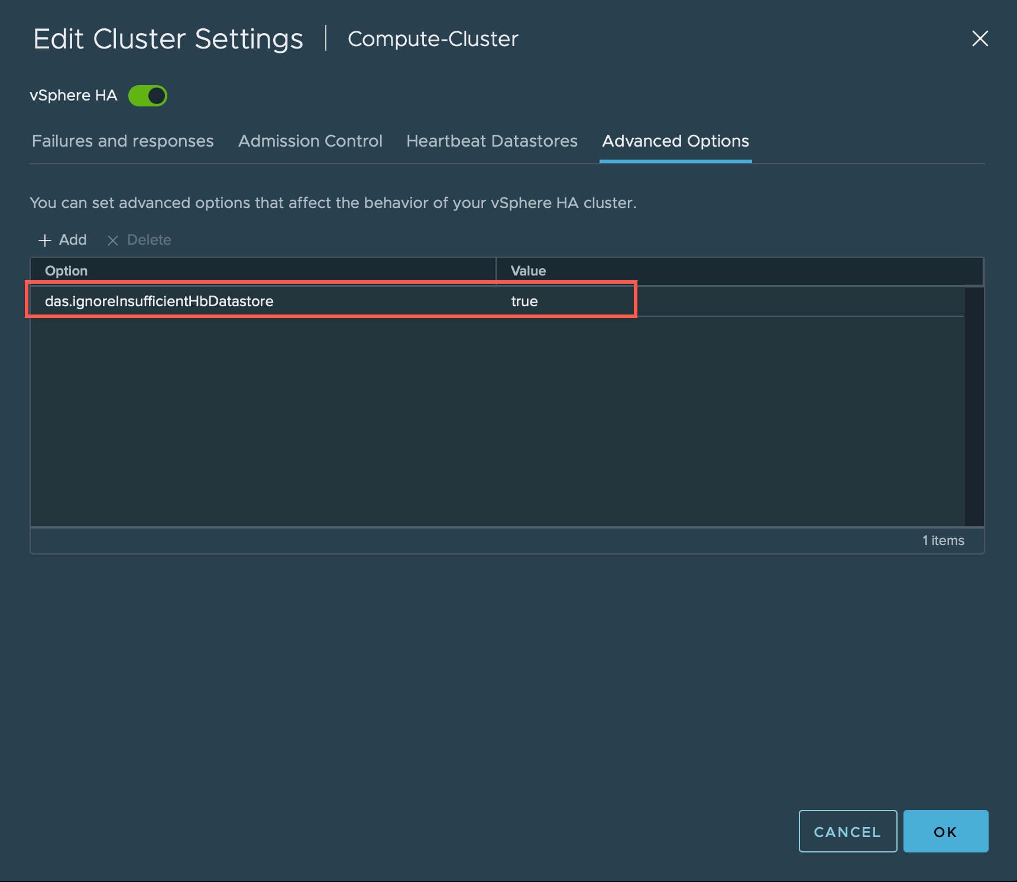Click the 1 items count label

[943, 540]
